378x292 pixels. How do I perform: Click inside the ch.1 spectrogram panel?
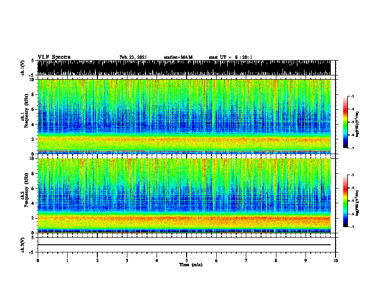[x=184, y=116]
